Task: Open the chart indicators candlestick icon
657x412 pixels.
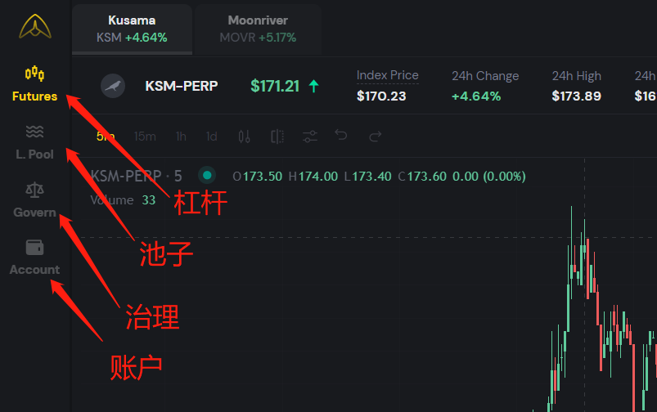Action: coord(245,136)
